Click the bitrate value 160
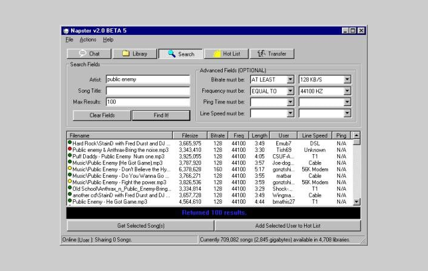 [217, 170]
